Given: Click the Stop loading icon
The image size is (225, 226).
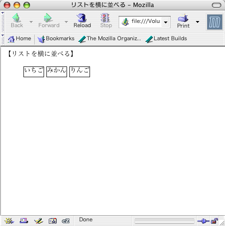Looking at the screenshot, I should pos(106,18).
